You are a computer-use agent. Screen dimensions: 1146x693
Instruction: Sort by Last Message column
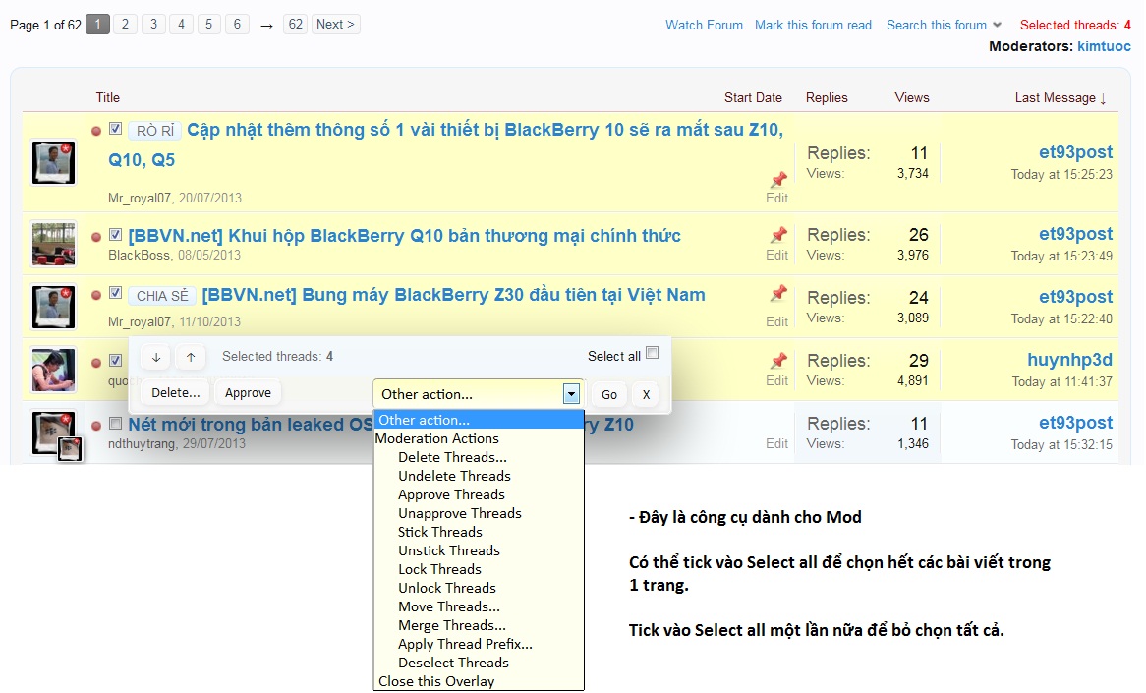pyautogui.click(x=1060, y=98)
